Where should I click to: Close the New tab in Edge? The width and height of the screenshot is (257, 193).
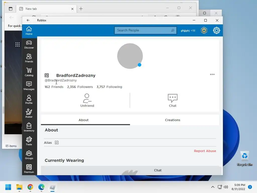[72, 9]
